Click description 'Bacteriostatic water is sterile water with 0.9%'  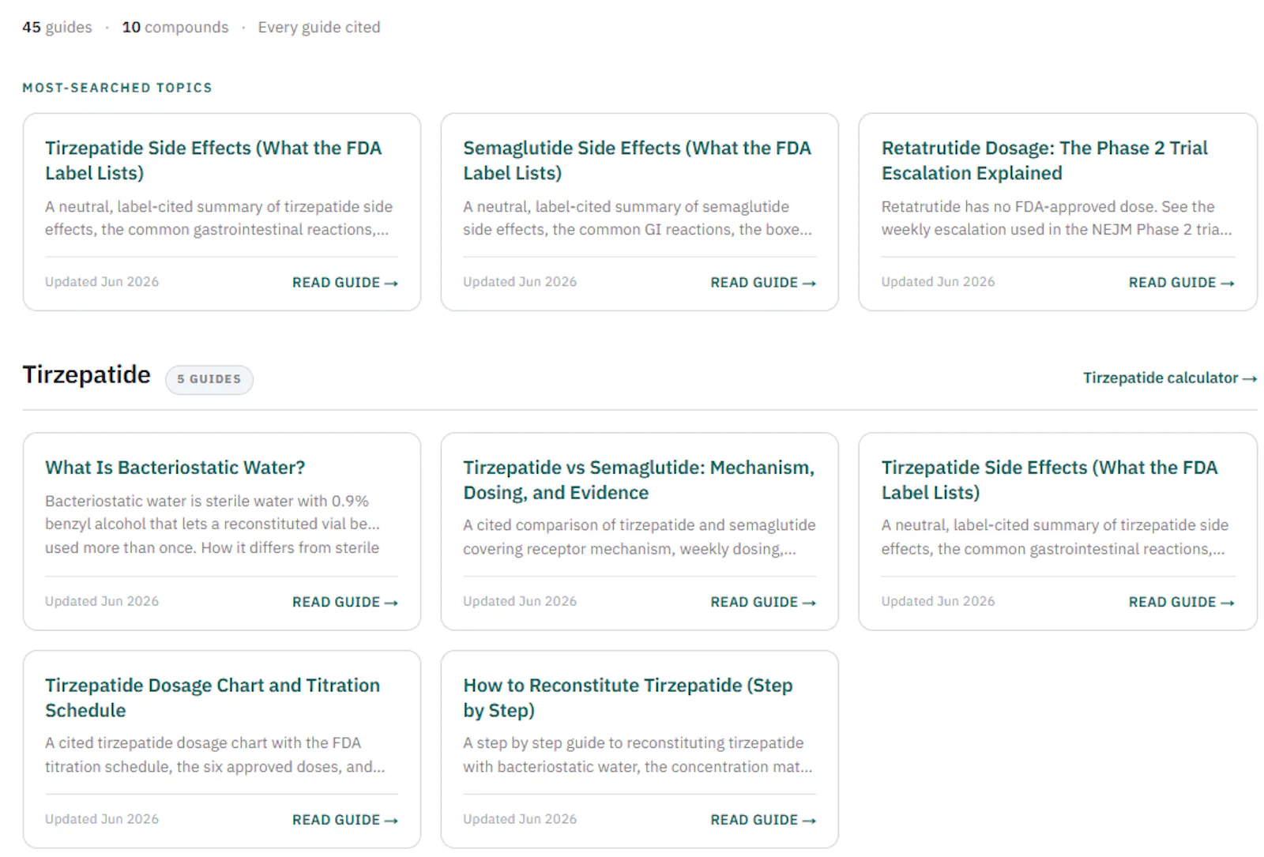tap(212, 524)
